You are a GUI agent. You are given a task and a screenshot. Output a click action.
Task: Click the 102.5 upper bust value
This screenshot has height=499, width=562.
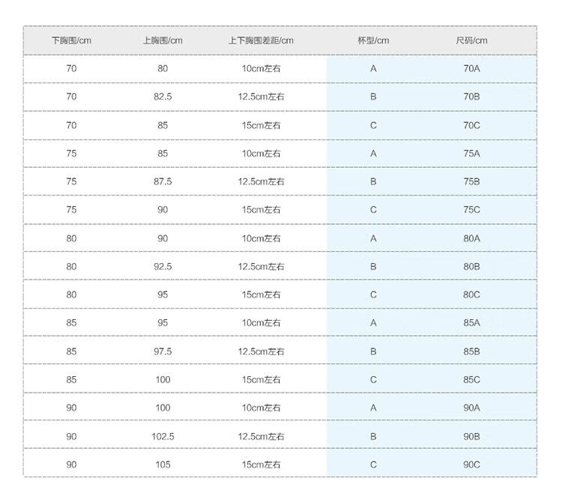(163, 436)
